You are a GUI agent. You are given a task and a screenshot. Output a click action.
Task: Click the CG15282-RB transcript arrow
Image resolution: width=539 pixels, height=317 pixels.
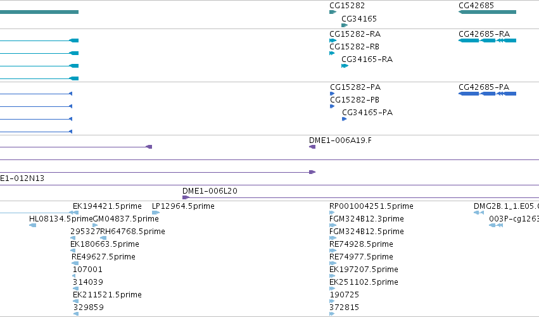pyautogui.click(x=332, y=53)
